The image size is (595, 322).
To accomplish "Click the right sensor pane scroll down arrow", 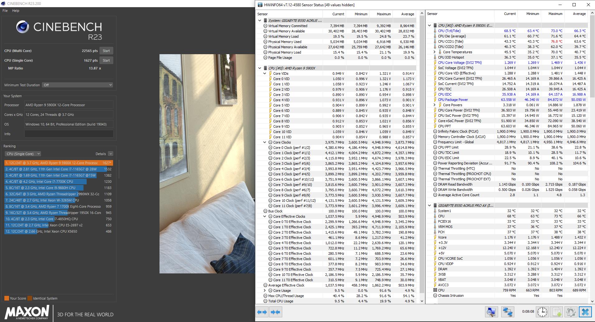I will (592, 301).
